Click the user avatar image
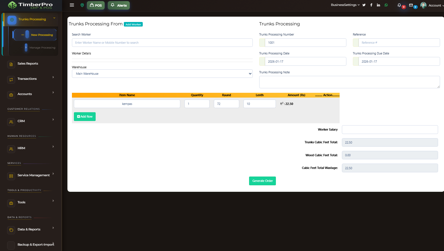The width and height of the screenshot is (444, 251). (423, 5)
